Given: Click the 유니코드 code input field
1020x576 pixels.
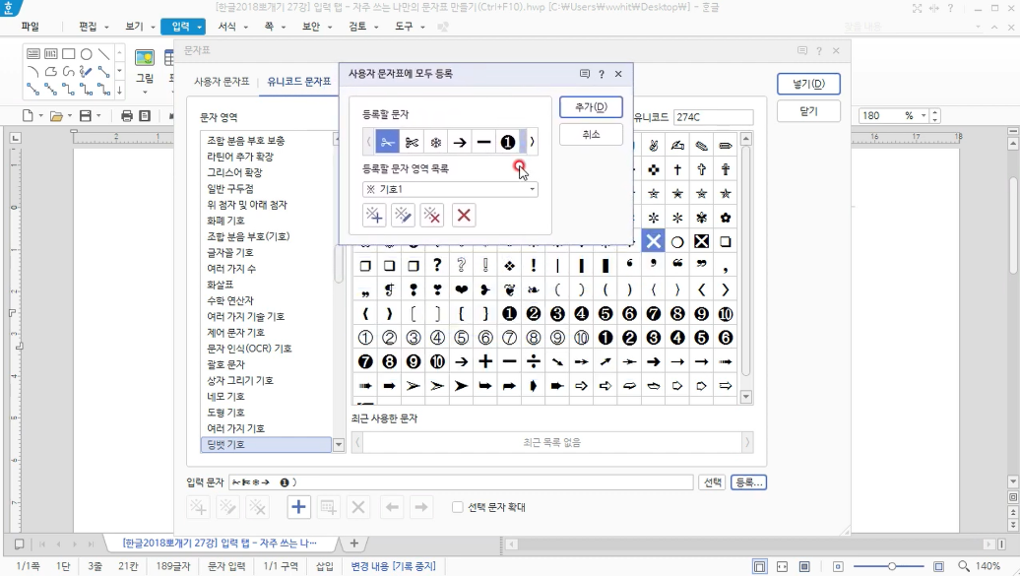Looking at the screenshot, I should [713, 117].
